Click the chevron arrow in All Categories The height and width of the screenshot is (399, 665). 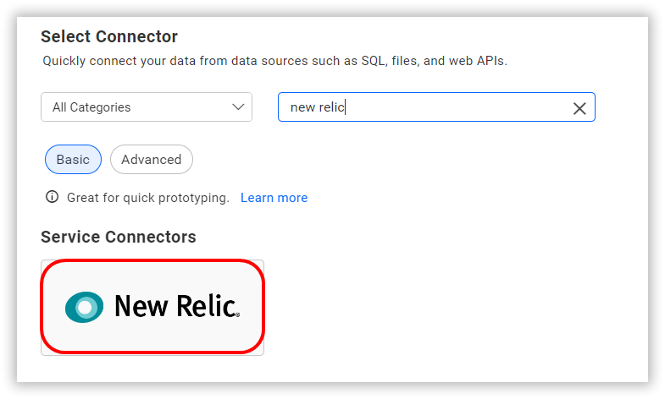point(238,107)
